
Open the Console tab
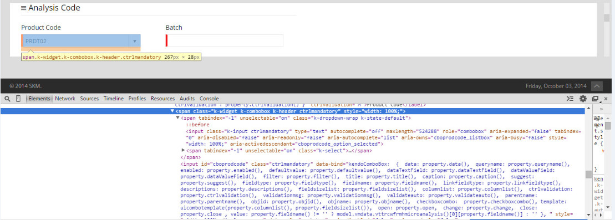point(209,99)
